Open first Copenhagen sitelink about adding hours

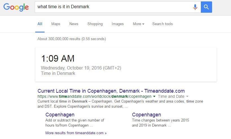click(60, 115)
